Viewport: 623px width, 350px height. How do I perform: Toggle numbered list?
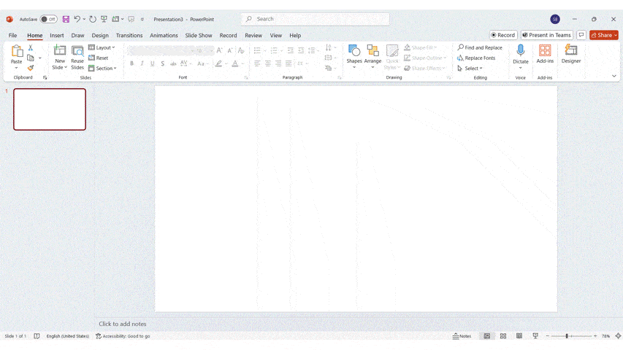point(274,50)
